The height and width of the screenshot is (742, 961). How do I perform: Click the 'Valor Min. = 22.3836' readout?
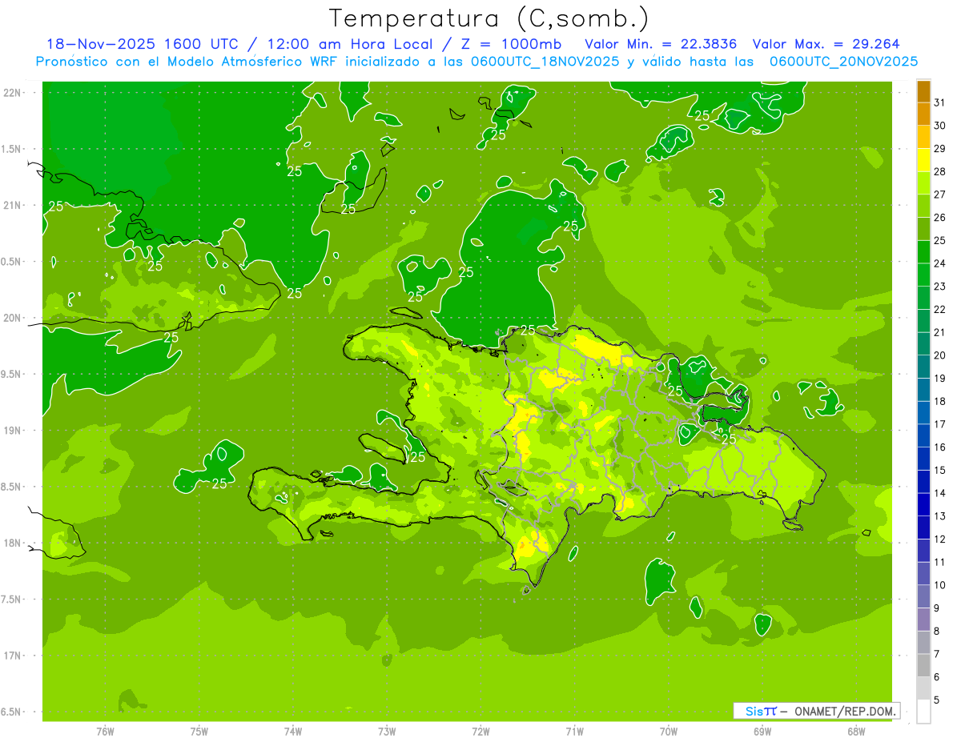point(661,44)
